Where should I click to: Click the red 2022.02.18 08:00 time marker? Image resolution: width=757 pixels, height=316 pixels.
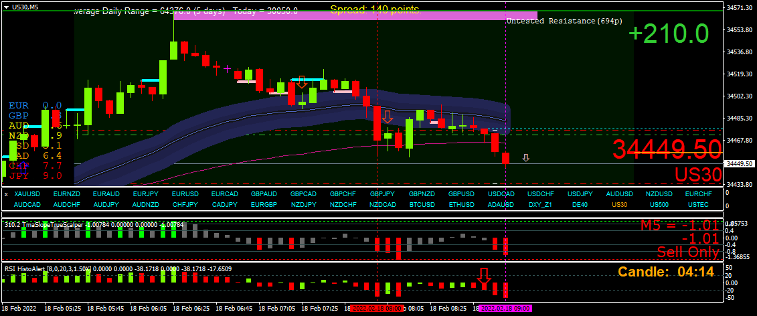(376, 308)
